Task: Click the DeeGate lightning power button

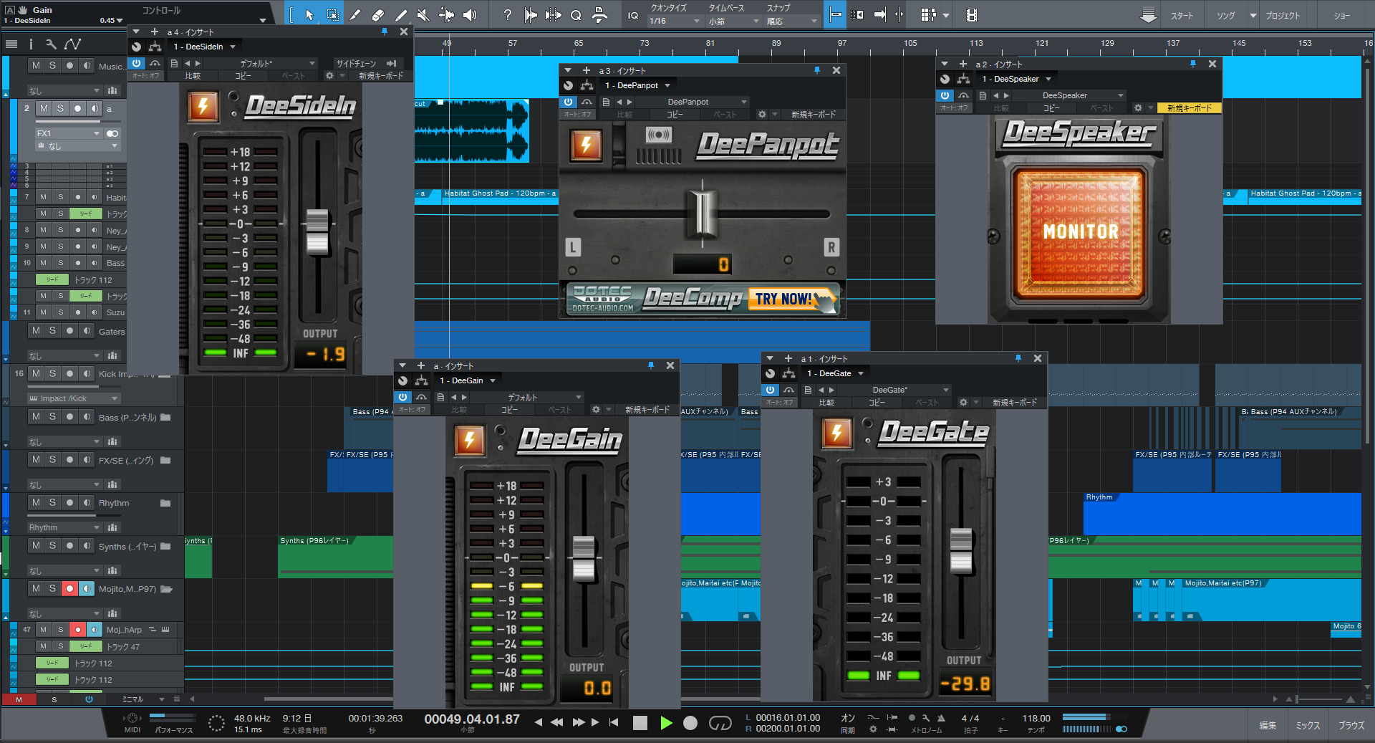Action: coord(836,433)
